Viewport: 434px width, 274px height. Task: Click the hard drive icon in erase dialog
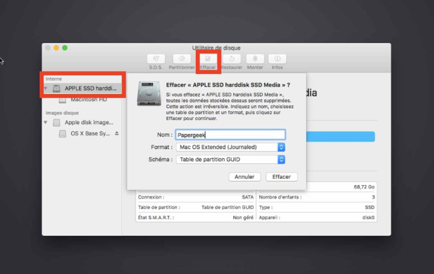[x=149, y=94]
